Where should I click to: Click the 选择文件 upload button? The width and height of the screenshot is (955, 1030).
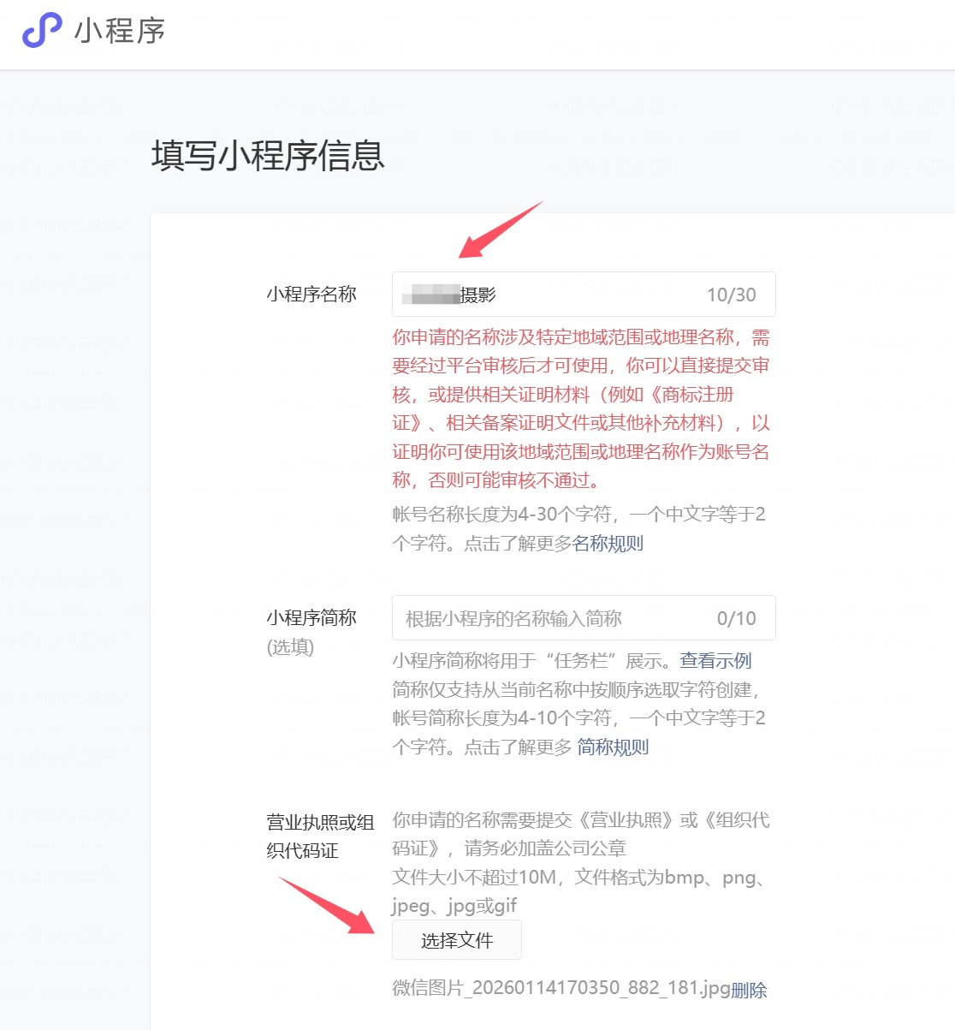[457, 940]
